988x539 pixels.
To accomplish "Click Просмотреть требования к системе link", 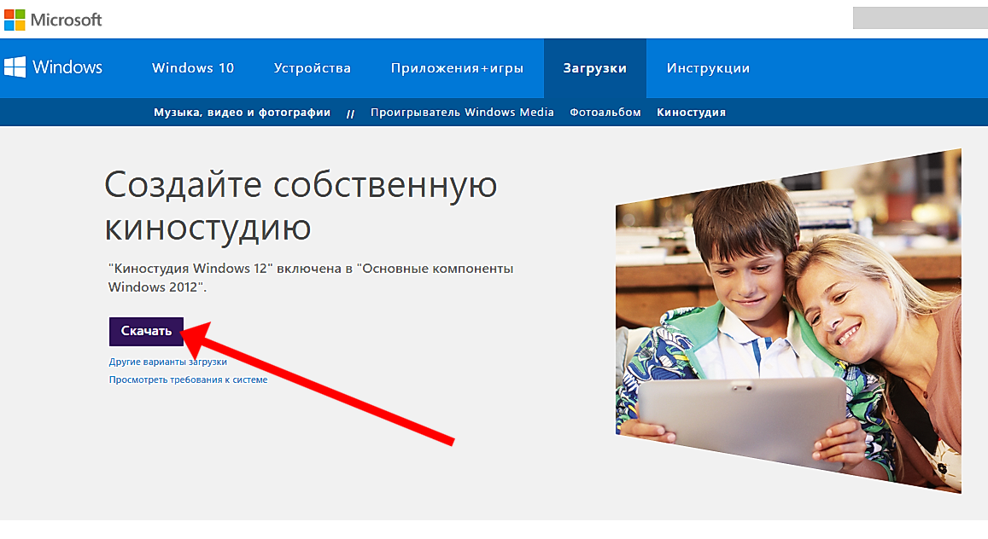I will (x=188, y=380).
